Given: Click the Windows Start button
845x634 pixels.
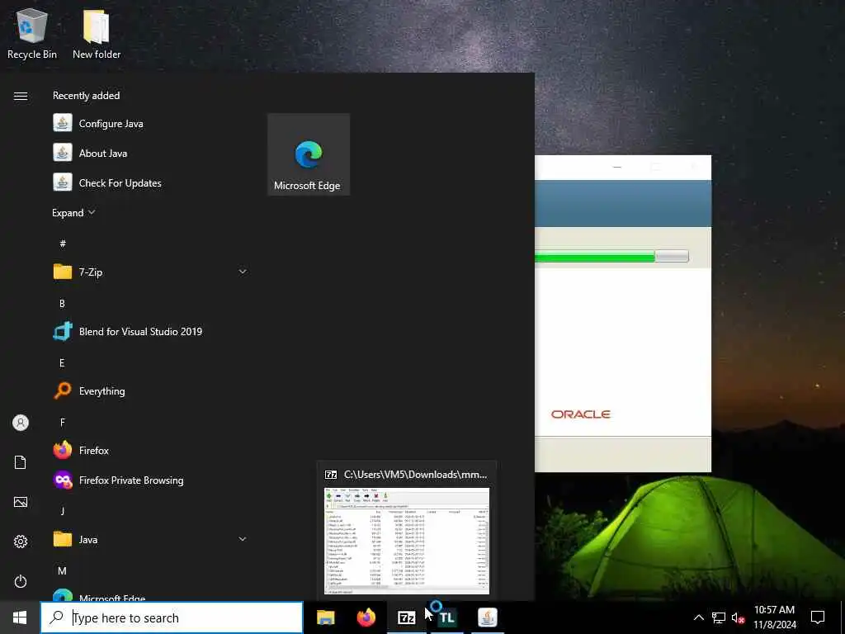Looking at the screenshot, I should (20, 617).
